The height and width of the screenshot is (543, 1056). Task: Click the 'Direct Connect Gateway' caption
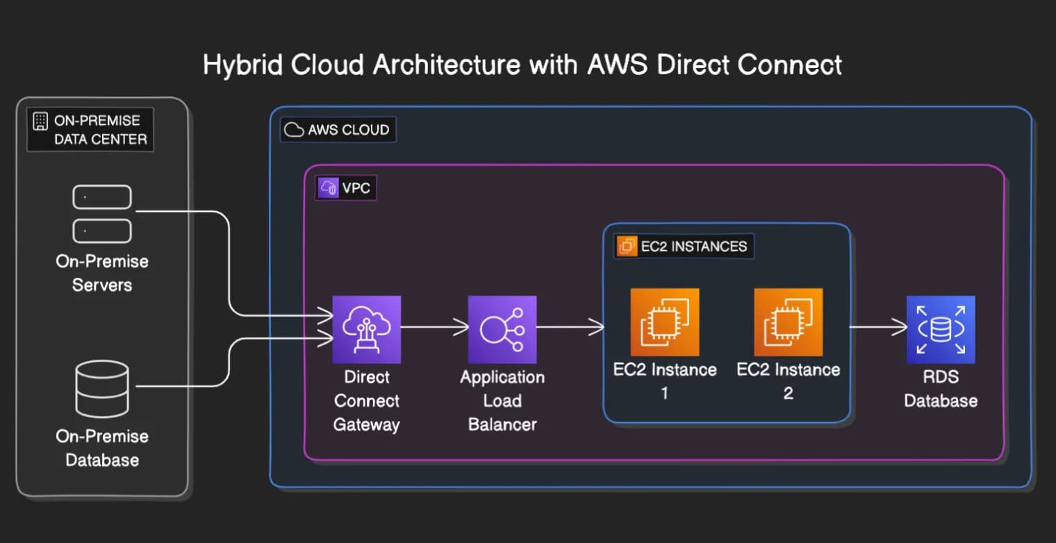(367, 401)
